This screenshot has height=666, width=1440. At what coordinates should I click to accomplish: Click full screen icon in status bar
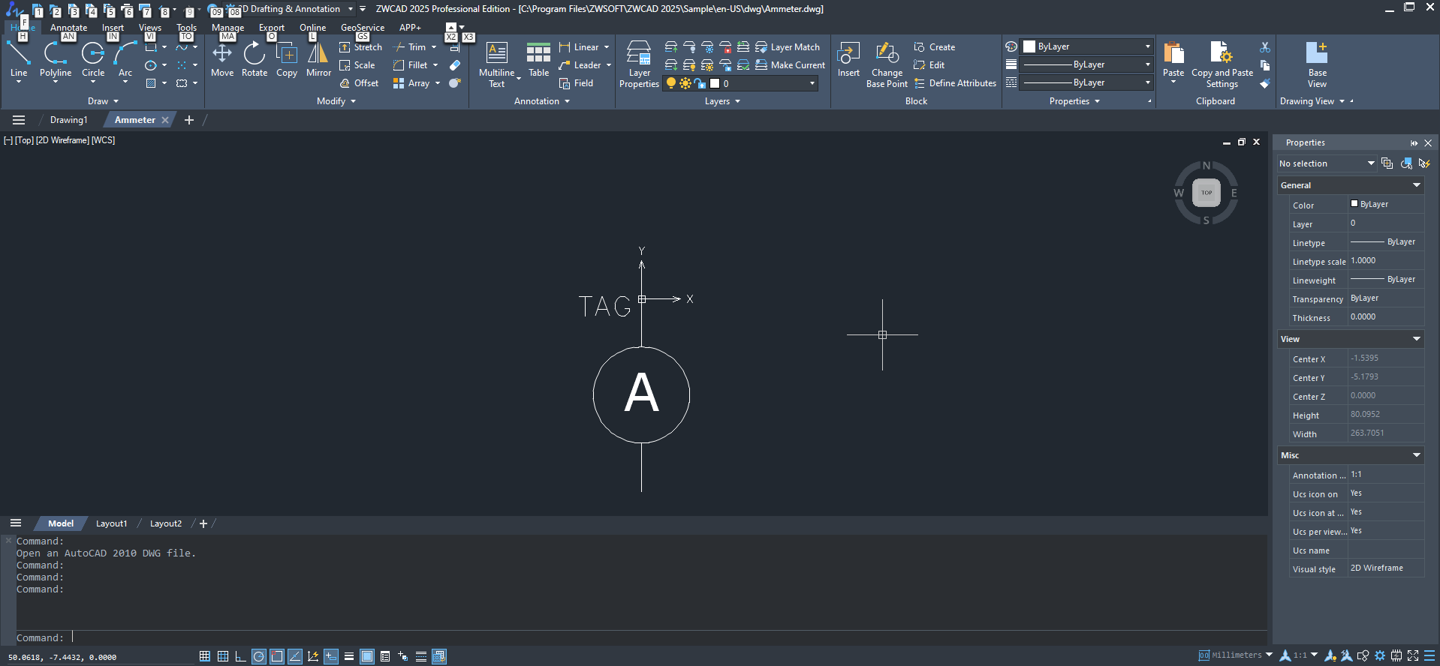click(x=1413, y=656)
